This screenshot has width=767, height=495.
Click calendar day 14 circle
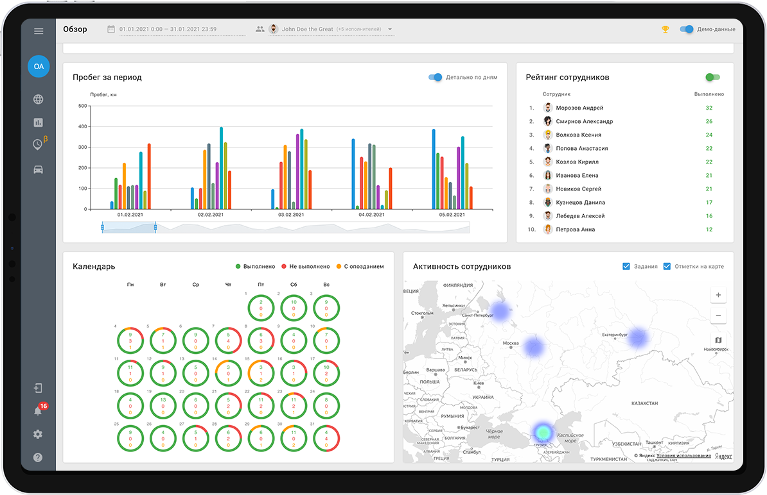pyautogui.click(x=228, y=373)
